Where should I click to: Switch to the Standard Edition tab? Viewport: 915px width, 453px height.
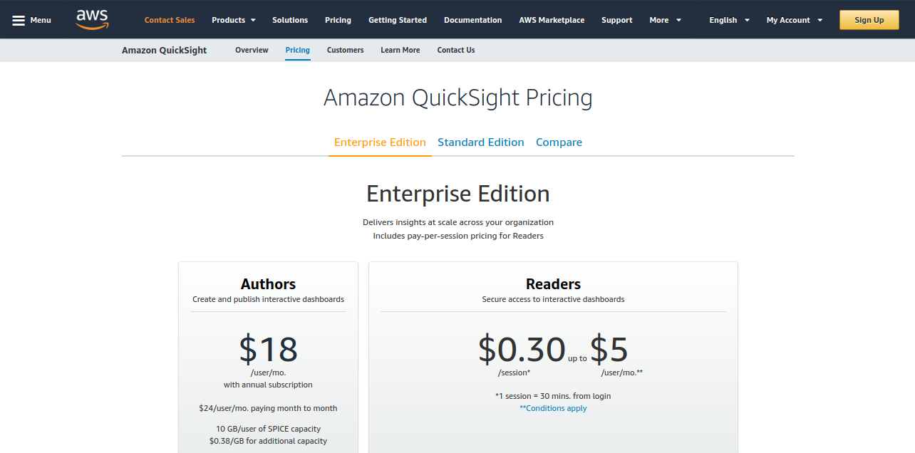point(480,142)
